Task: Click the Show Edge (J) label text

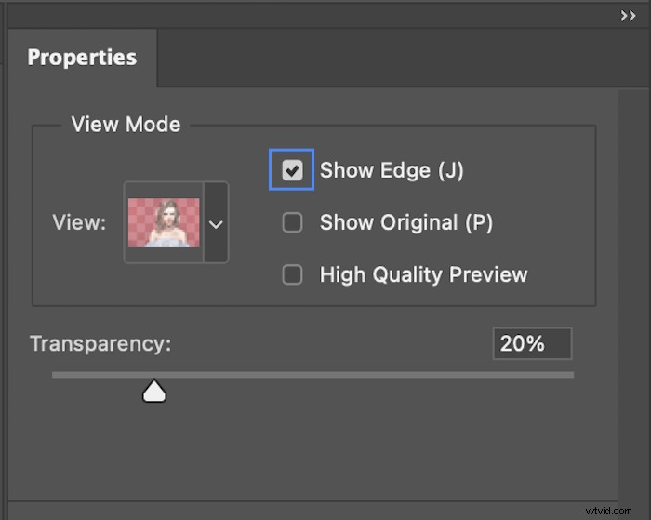Action: coord(392,170)
